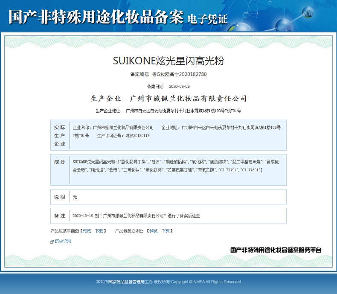Preview the 产品包装立体图 image
337x294 pixels.
click(153, 231)
